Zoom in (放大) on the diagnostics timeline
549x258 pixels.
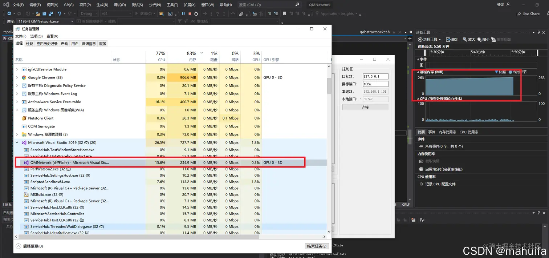pos(464,39)
